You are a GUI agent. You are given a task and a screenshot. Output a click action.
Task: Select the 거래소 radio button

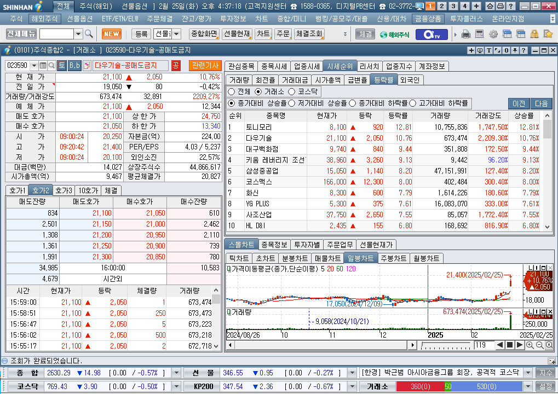pos(258,92)
